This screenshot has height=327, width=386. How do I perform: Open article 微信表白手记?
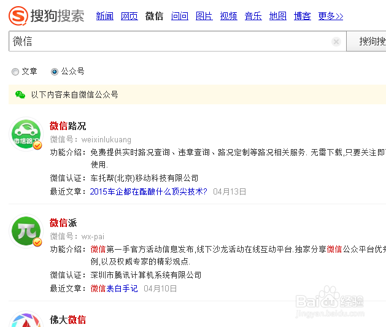114,288
